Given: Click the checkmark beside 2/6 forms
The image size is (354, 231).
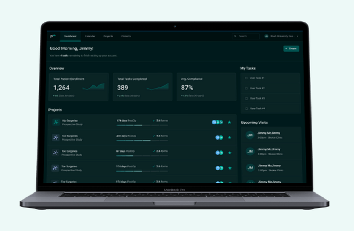Looking at the screenshot, I should pyautogui.click(x=154, y=151).
